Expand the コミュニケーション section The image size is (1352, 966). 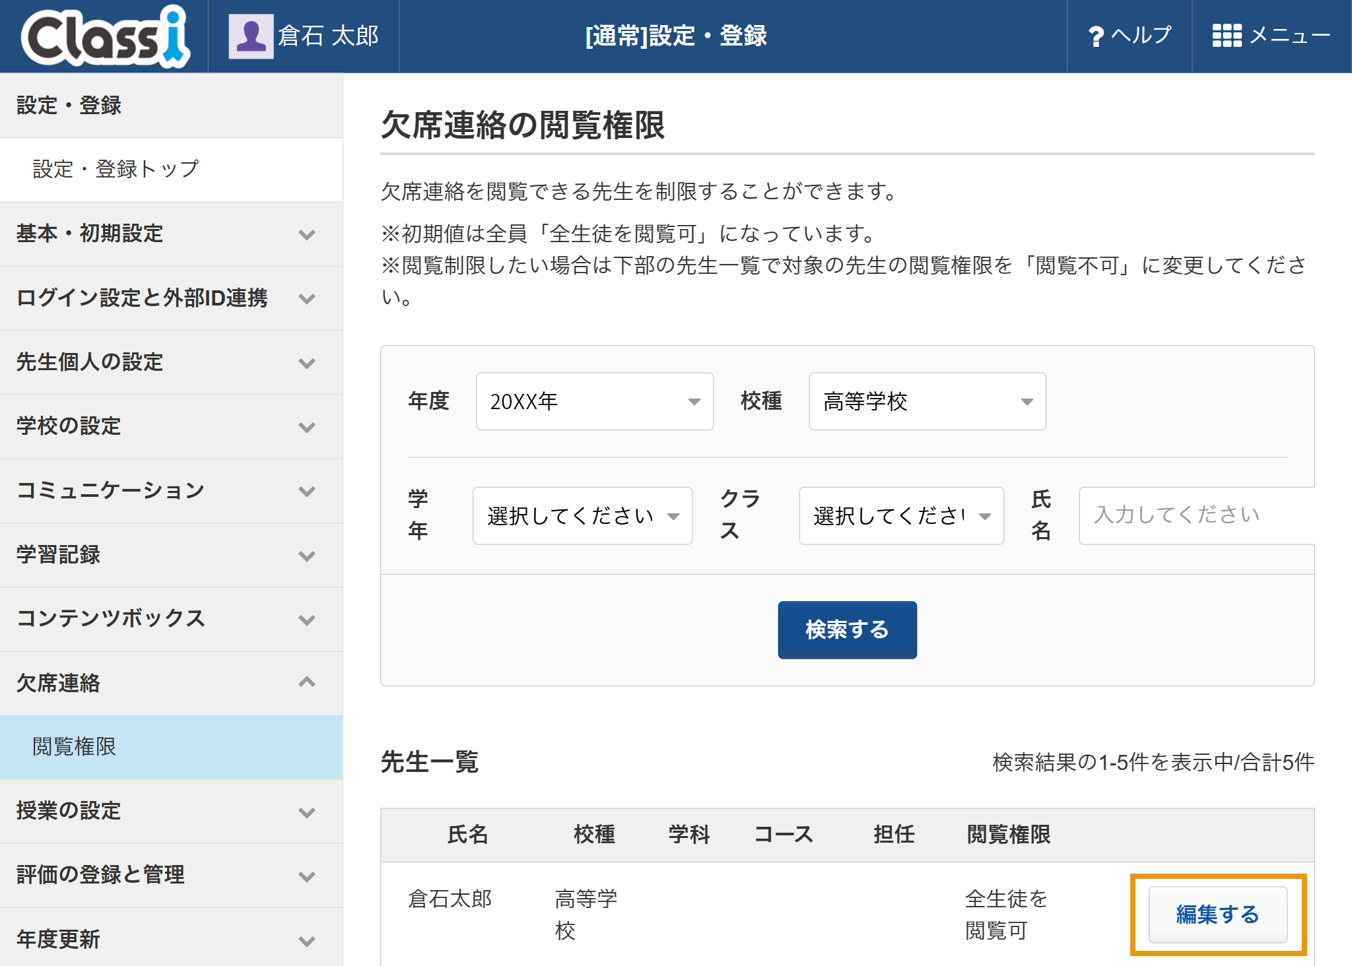(x=172, y=490)
